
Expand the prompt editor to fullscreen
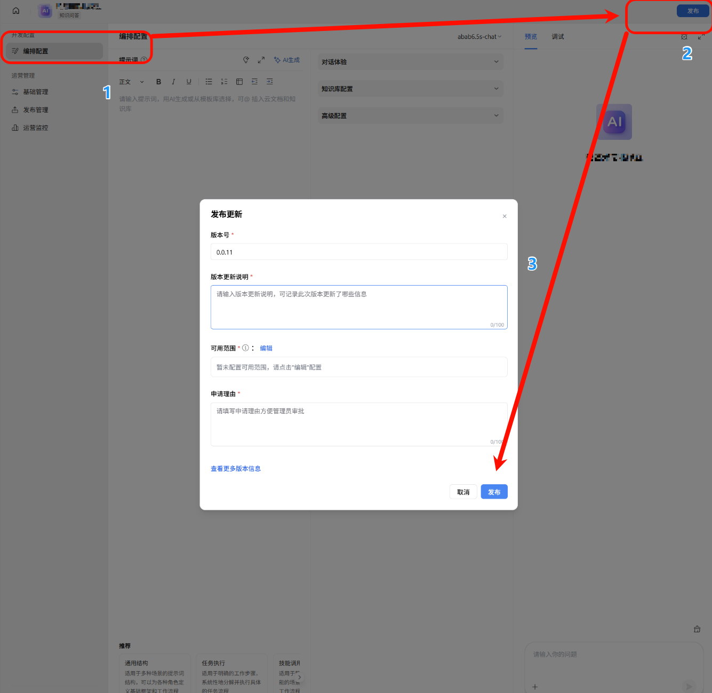(x=261, y=60)
